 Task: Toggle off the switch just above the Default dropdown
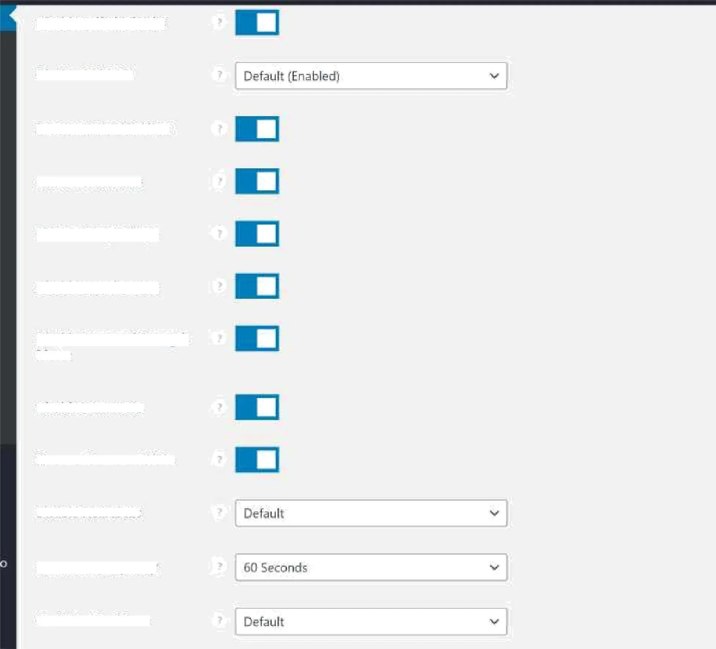[256, 459]
